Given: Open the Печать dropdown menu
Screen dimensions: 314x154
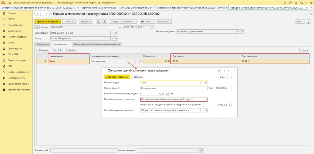Looking at the screenshot, I should 147,22.
